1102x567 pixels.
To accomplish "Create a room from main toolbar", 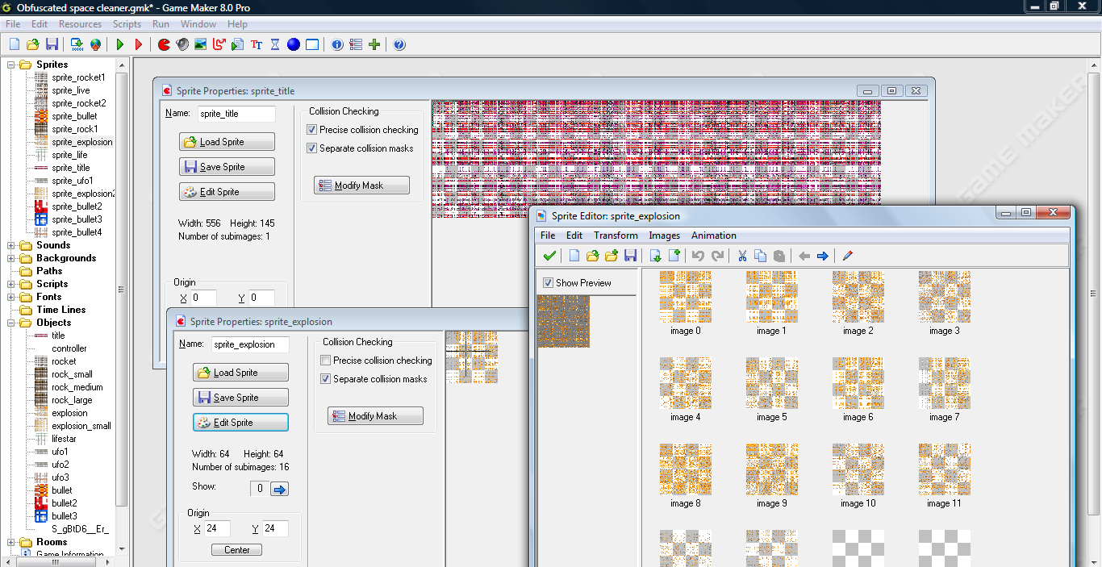I will [312, 44].
